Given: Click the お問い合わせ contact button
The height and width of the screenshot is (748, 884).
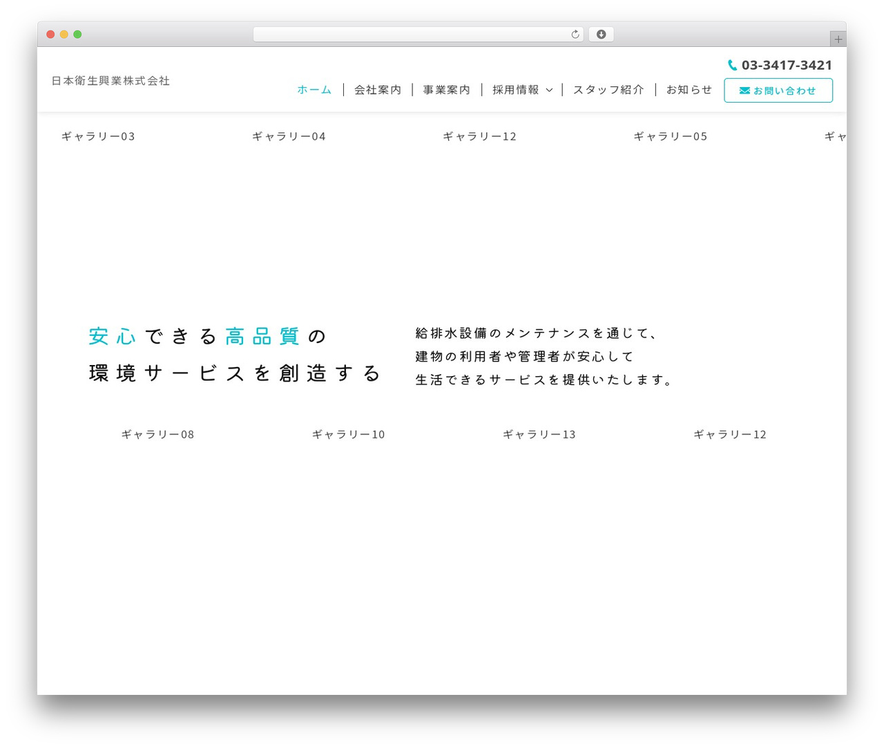Looking at the screenshot, I should (x=778, y=90).
